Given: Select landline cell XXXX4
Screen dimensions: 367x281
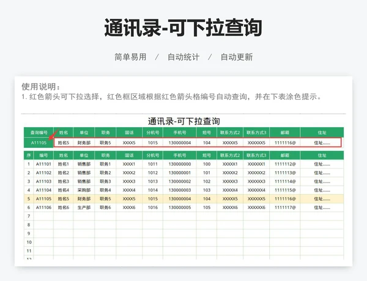Looking at the screenshot, I should click(x=129, y=190).
